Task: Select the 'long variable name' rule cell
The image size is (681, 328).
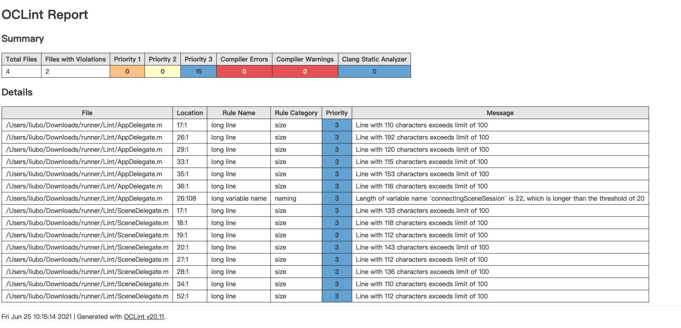Action: 238,198
